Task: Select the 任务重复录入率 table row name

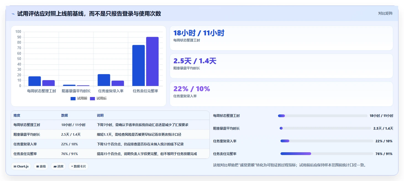Action: 25,144
